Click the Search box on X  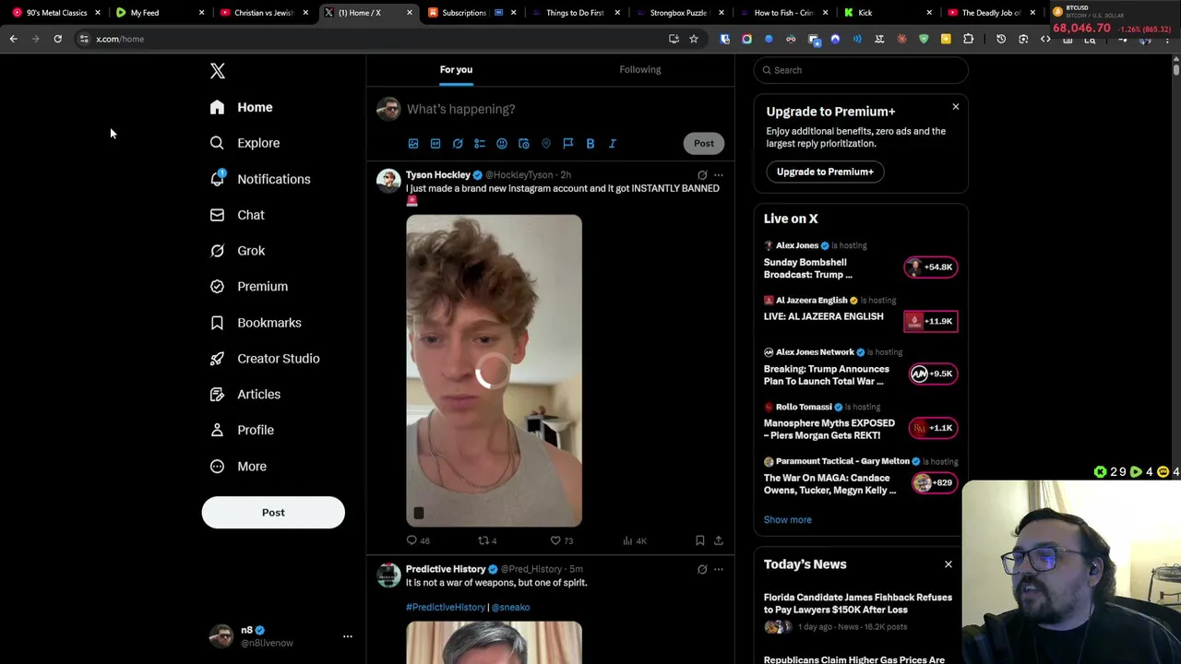pyautogui.click(x=861, y=70)
